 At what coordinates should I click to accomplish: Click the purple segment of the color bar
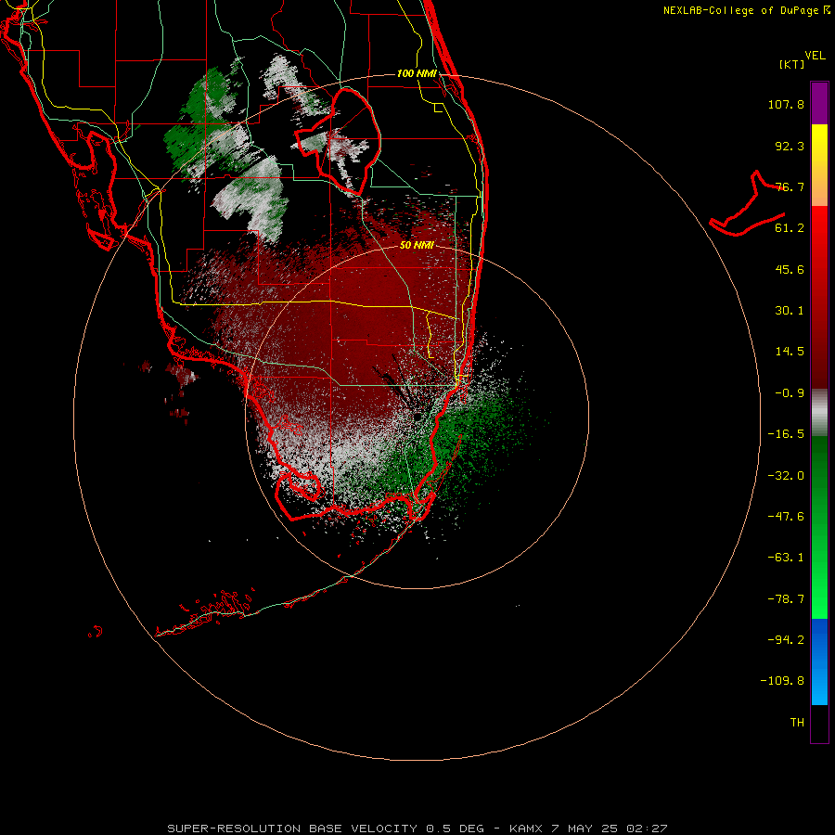click(819, 103)
